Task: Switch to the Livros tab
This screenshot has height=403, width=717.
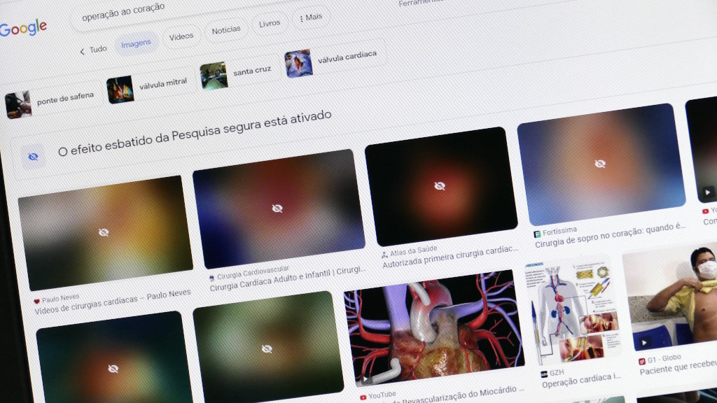Action: tap(270, 23)
